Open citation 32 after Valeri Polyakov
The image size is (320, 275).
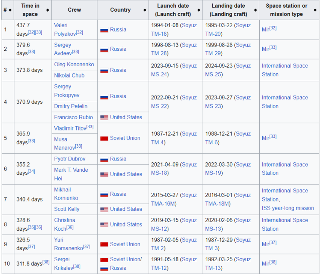tap(79, 32)
